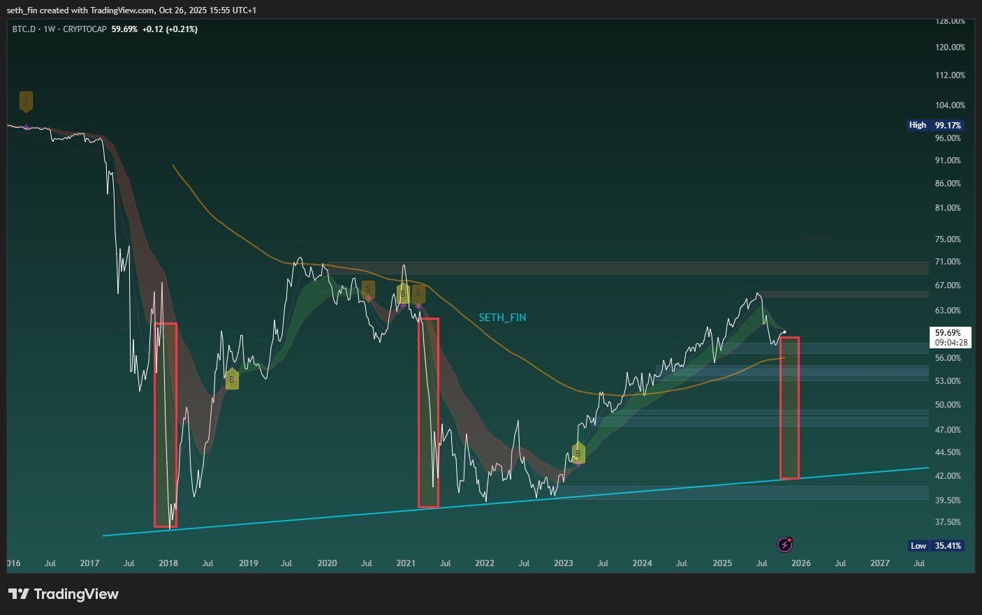
Task: Open the BTC.D symbol in the legend
Action: coord(24,29)
